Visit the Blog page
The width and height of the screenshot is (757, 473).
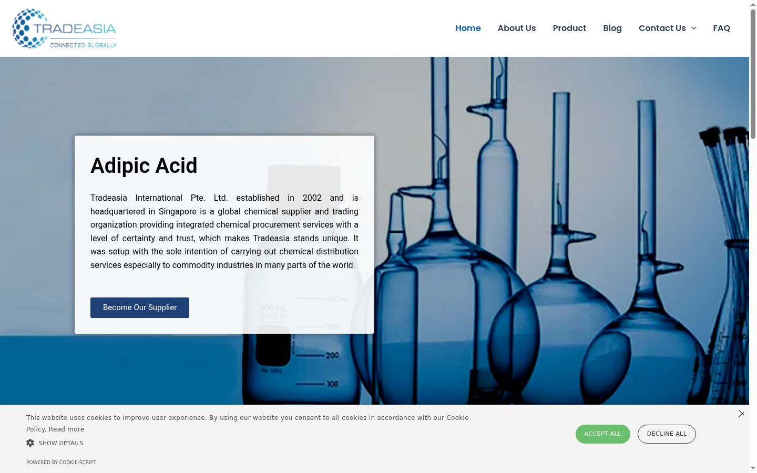pos(612,28)
